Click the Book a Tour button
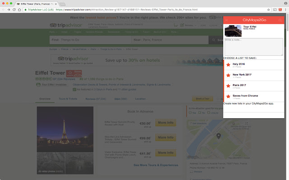This screenshot has width=289, height=180. (203, 99)
